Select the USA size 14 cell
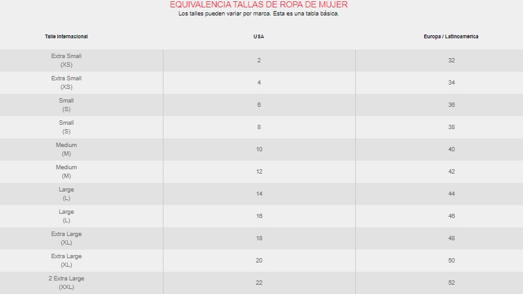The width and height of the screenshot is (523, 294). click(x=259, y=194)
